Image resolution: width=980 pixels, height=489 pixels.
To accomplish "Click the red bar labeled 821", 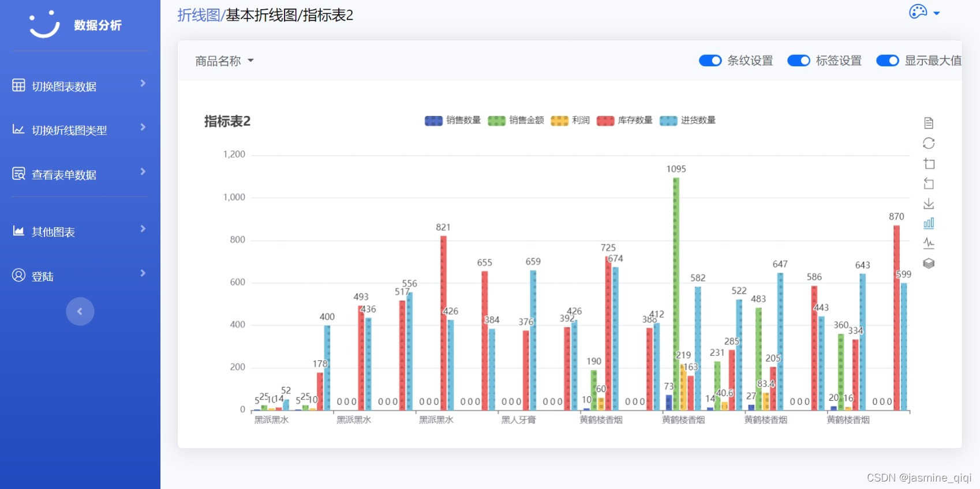I will pyautogui.click(x=443, y=323).
